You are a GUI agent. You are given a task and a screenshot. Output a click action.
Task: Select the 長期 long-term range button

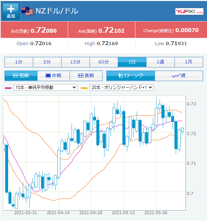point(86,76)
